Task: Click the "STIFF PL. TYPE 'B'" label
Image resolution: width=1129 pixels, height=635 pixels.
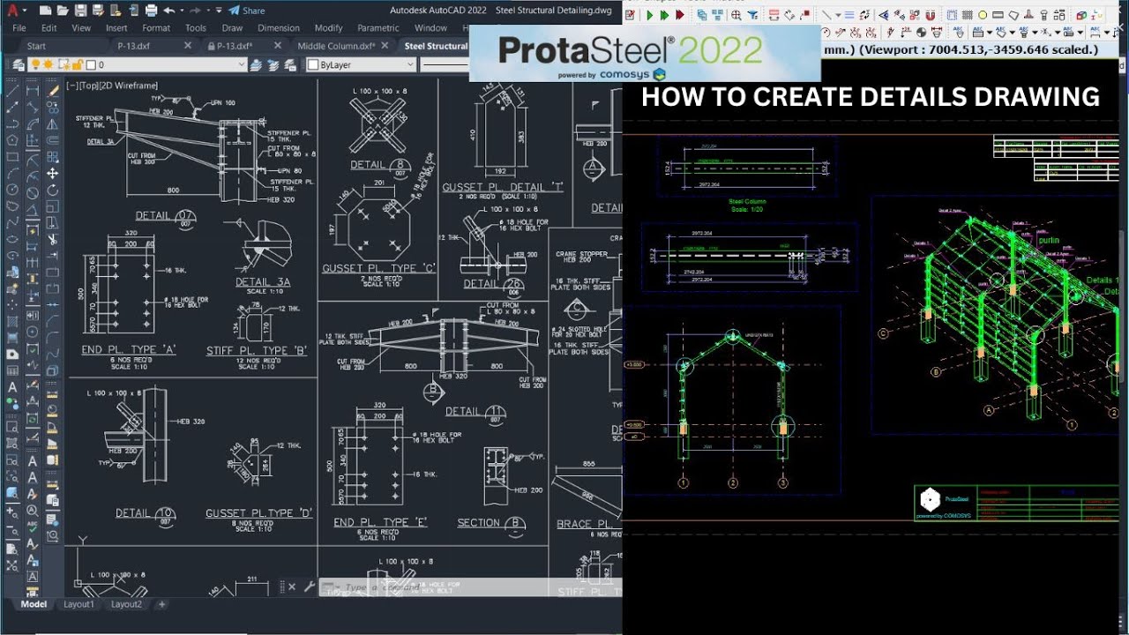Action: tap(257, 351)
